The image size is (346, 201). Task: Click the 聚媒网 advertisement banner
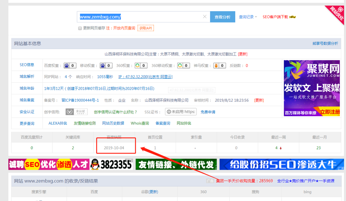(312, 88)
